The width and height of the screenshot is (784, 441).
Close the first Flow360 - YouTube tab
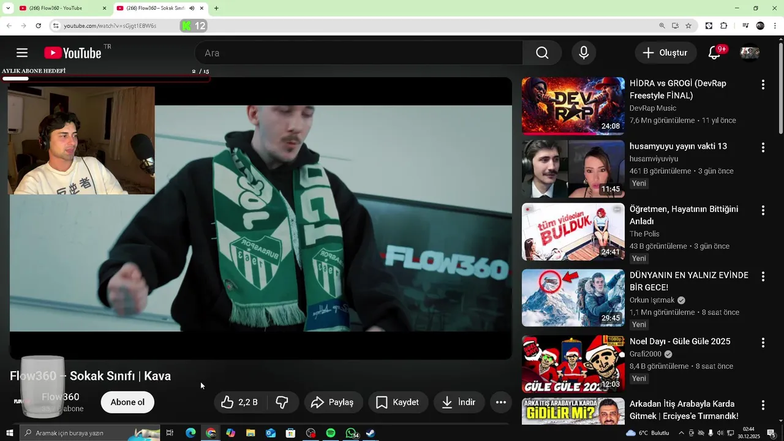coord(104,8)
